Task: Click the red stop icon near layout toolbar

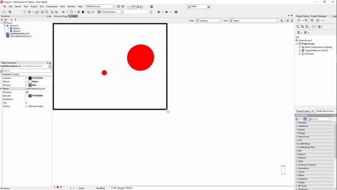Action: coord(152,7)
